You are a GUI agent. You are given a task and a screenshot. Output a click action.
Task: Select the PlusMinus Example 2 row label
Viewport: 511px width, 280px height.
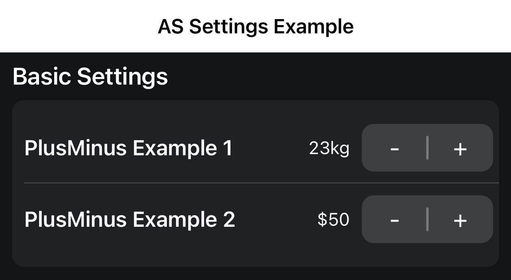[130, 220]
